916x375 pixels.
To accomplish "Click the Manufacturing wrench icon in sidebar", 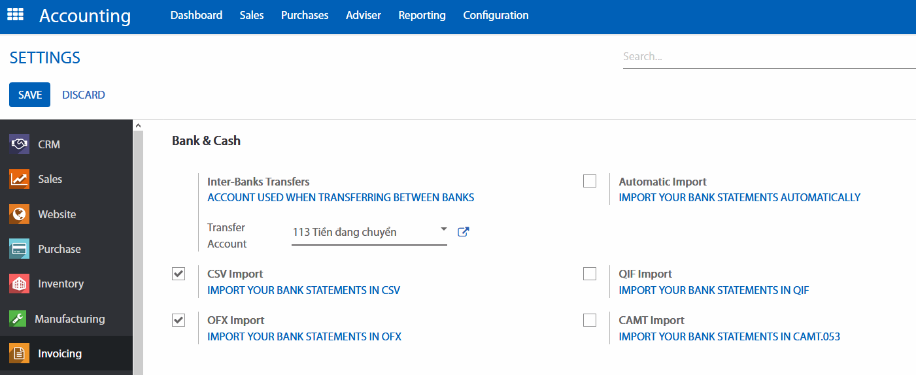I will pyautogui.click(x=18, y=319).
